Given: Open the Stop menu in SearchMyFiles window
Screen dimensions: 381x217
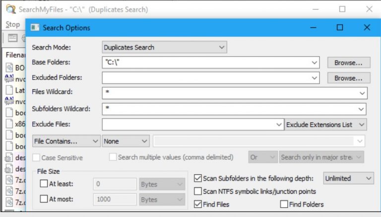Looking at the screenshot, I should pyautogui.click(x=12, y=24).
